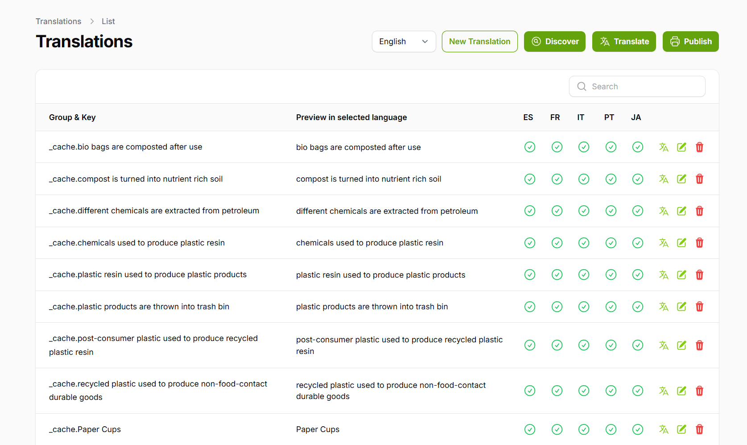This screenshot has width=747, height=445.
Task: Click the Translate button in header
Action: [624, 42]
